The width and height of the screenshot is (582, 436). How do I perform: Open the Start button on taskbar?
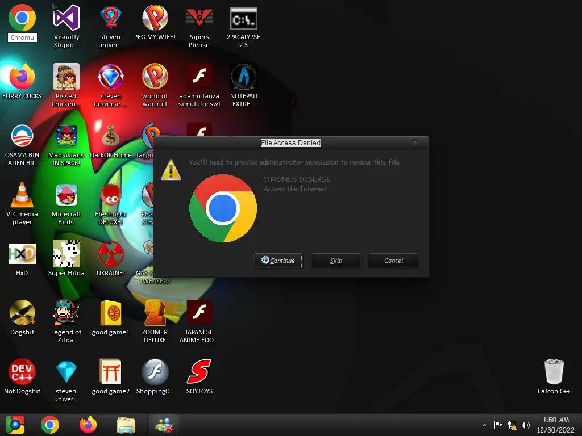point(15,425)
